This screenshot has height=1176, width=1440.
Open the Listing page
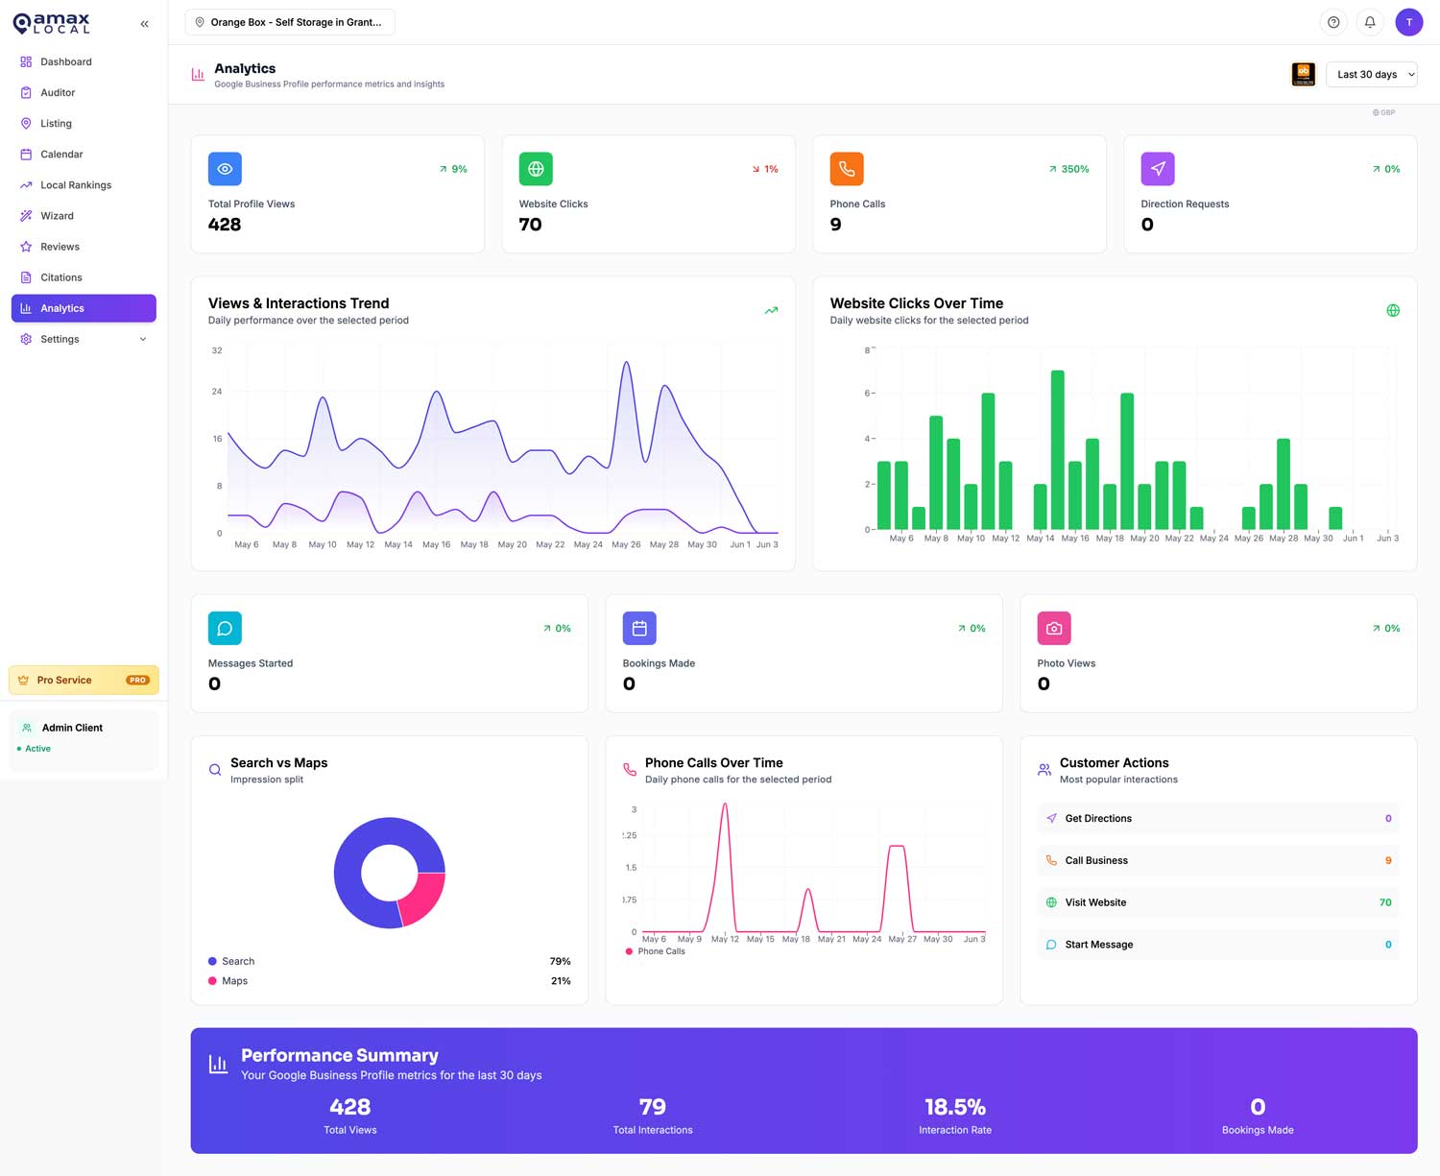(84, 123)
